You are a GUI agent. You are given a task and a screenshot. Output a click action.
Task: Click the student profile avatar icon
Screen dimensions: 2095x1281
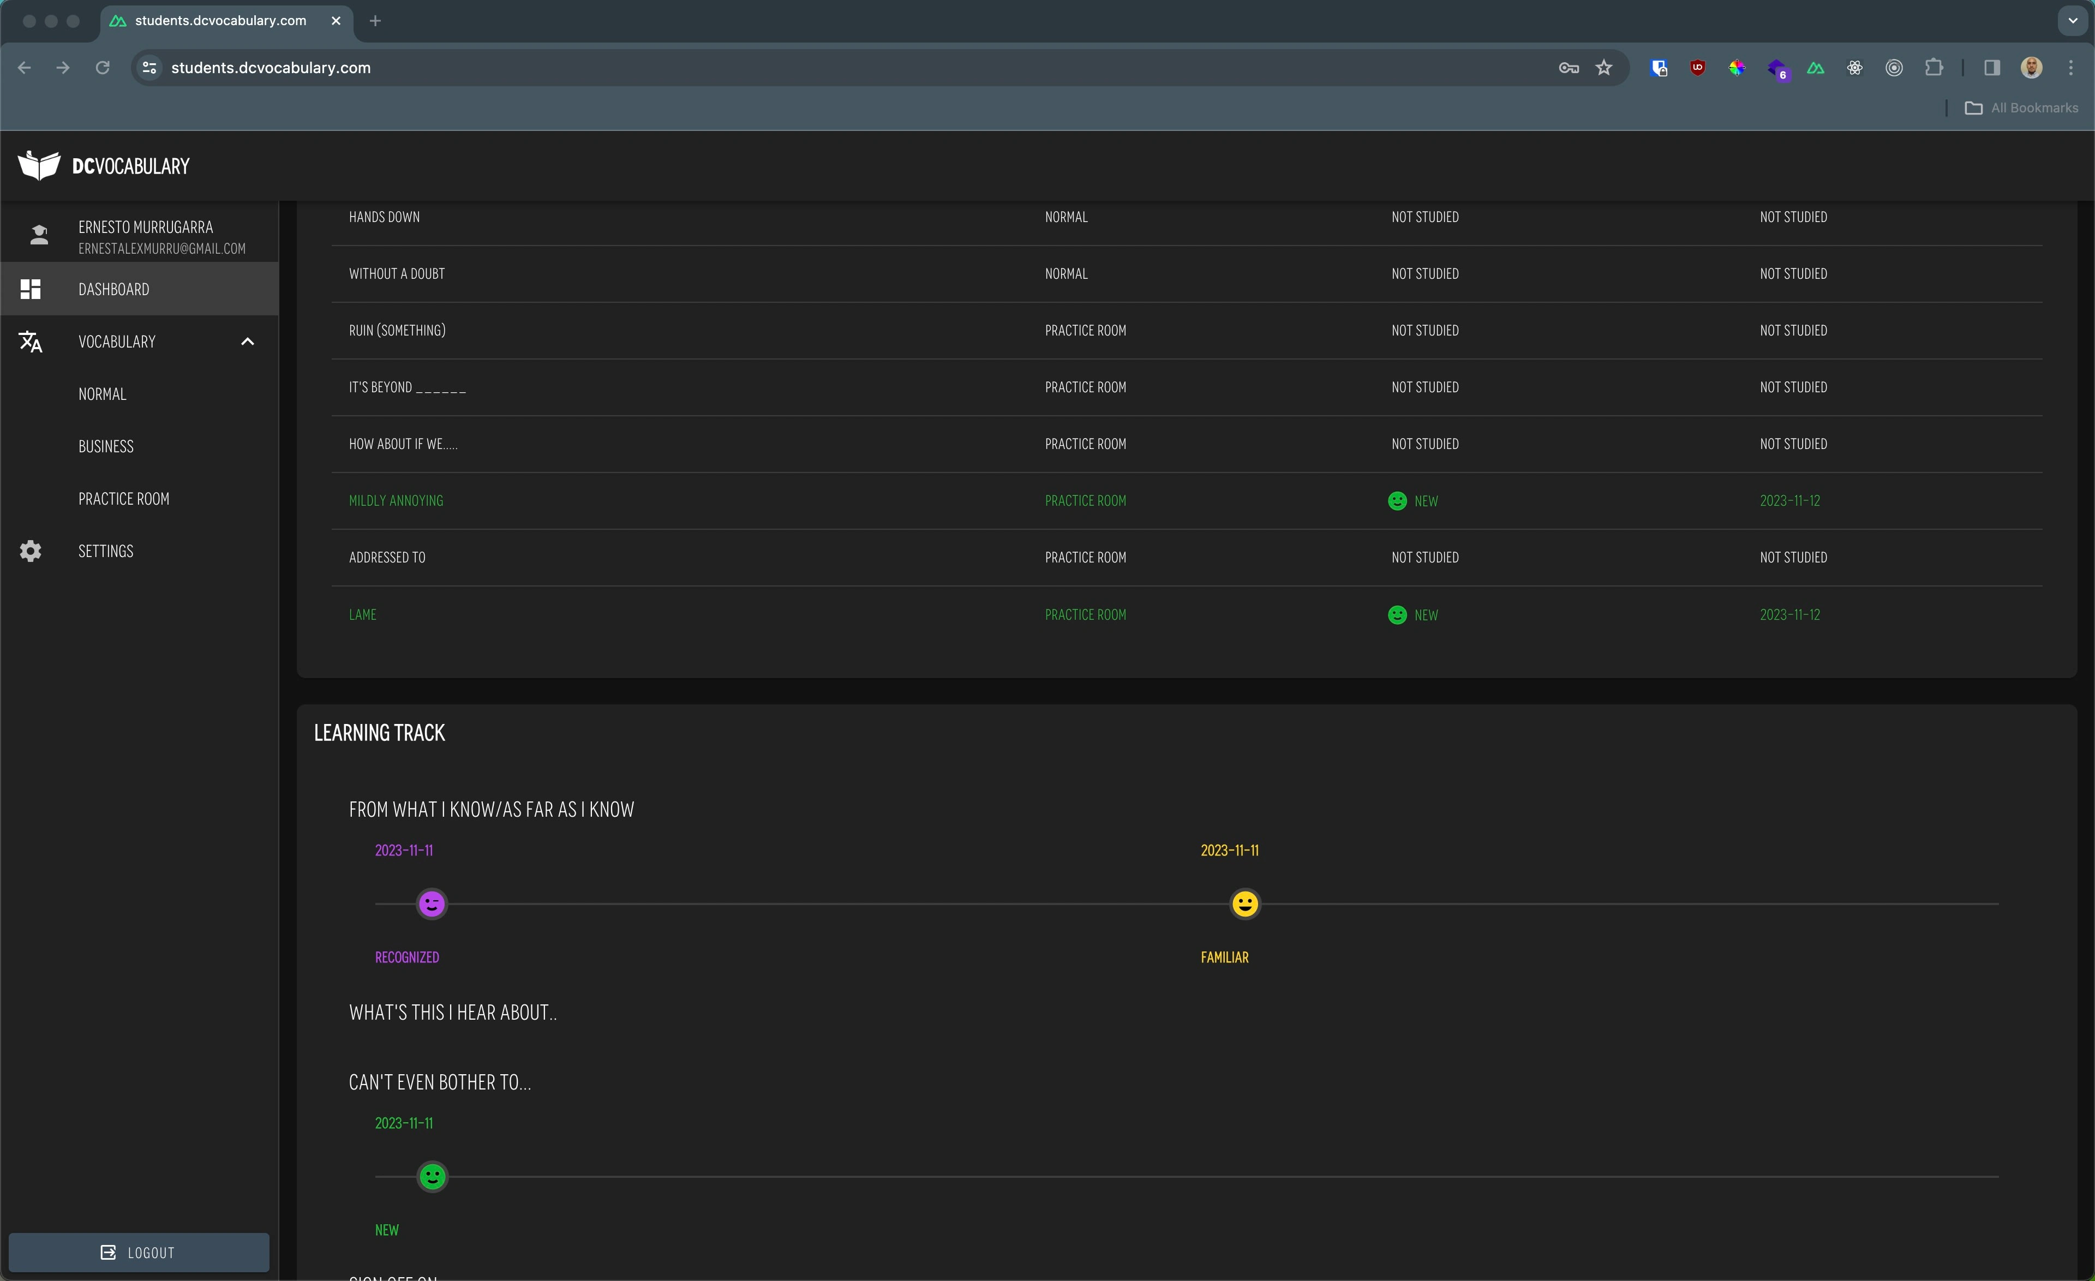39,236
